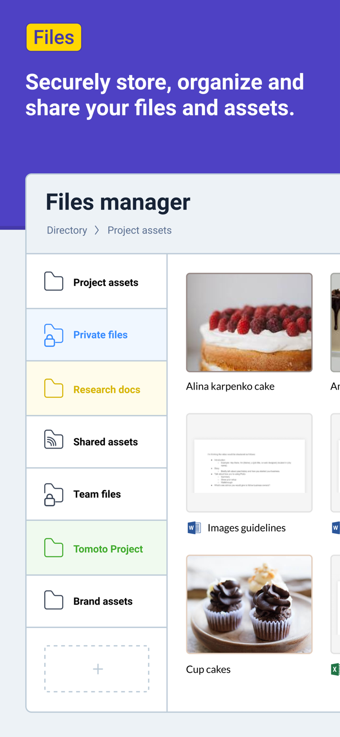
Task: Go to Directory in the breadcrumb
Action: pyautogui.click(x=67, y=230)
